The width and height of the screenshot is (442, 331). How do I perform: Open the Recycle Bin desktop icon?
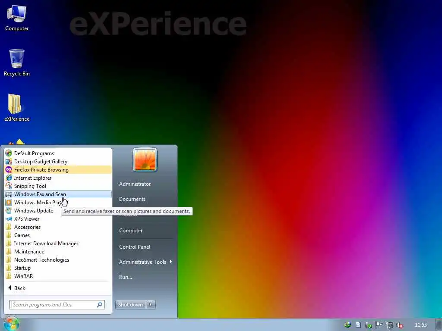click(x=17, y=63)
